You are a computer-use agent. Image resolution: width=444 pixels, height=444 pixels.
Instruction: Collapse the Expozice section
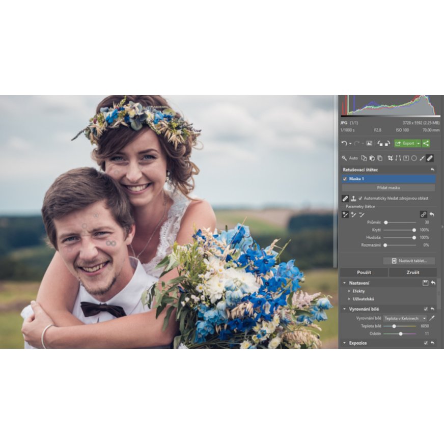click(344, 343)
